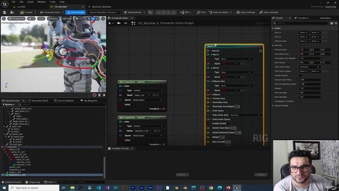339x191 pixels.
Task: Click the Find button in toolbar
Action: (201, 12)
